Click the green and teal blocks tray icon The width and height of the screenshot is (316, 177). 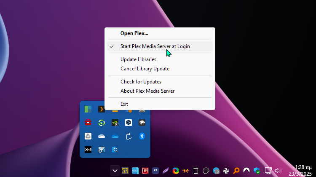[88, 109]
